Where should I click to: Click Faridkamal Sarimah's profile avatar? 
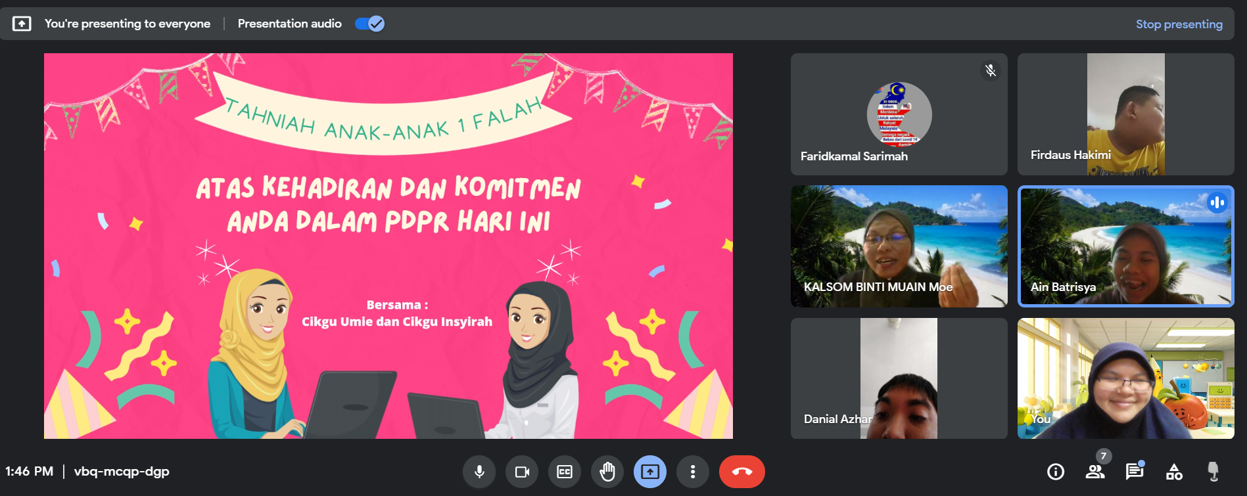899,114
